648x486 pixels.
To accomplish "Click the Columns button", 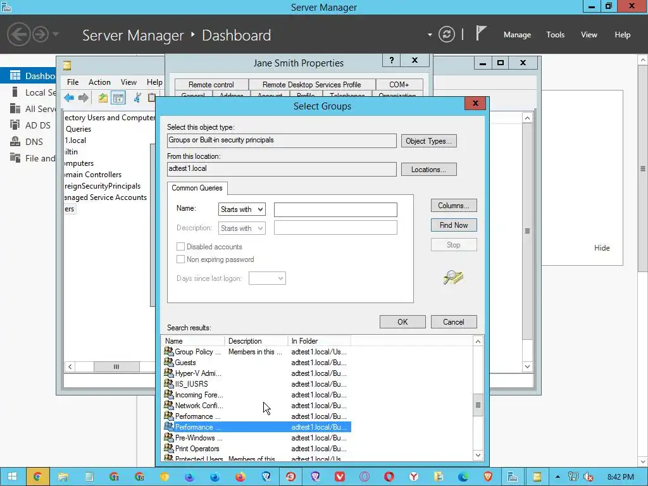I will click(x=454, y=206).
